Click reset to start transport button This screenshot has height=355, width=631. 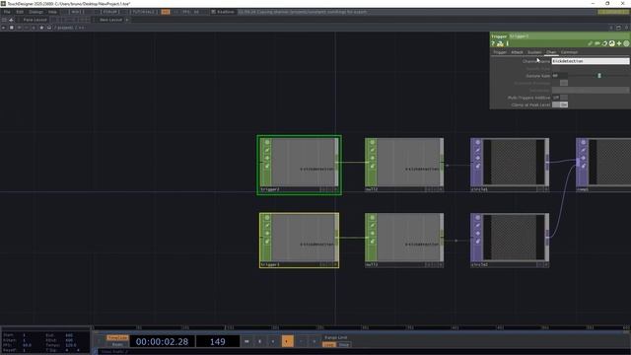[246, 341]
